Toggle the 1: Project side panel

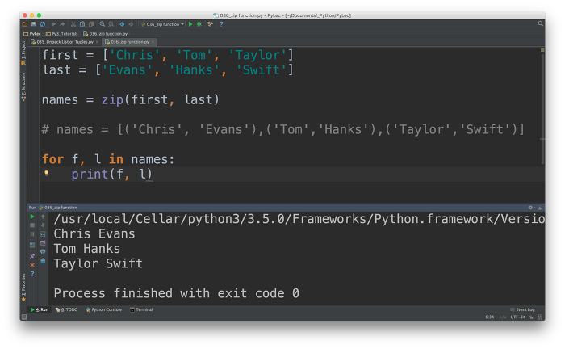coord(23,53)
